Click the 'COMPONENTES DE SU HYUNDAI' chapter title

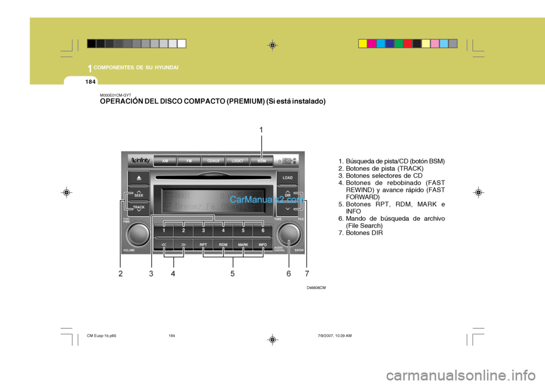coord(136,68)
